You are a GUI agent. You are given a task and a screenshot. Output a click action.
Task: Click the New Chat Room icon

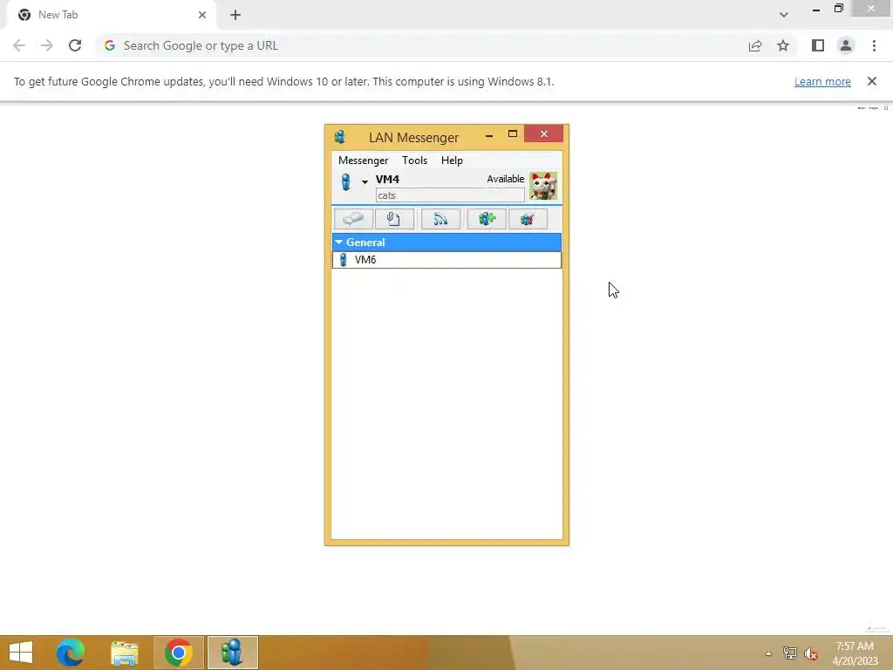tap(487, 219)
